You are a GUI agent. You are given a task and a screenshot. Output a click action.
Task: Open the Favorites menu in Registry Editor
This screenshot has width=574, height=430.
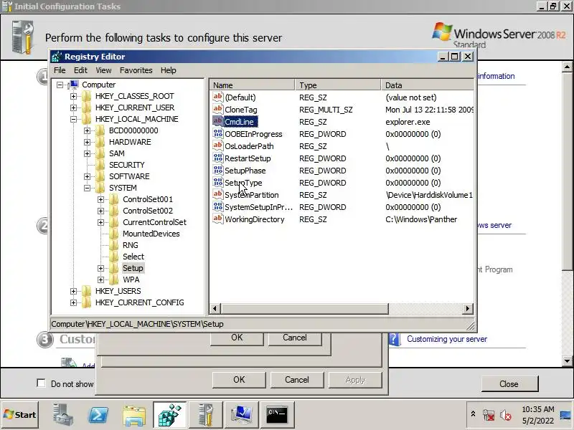click(x=136, y=70)
